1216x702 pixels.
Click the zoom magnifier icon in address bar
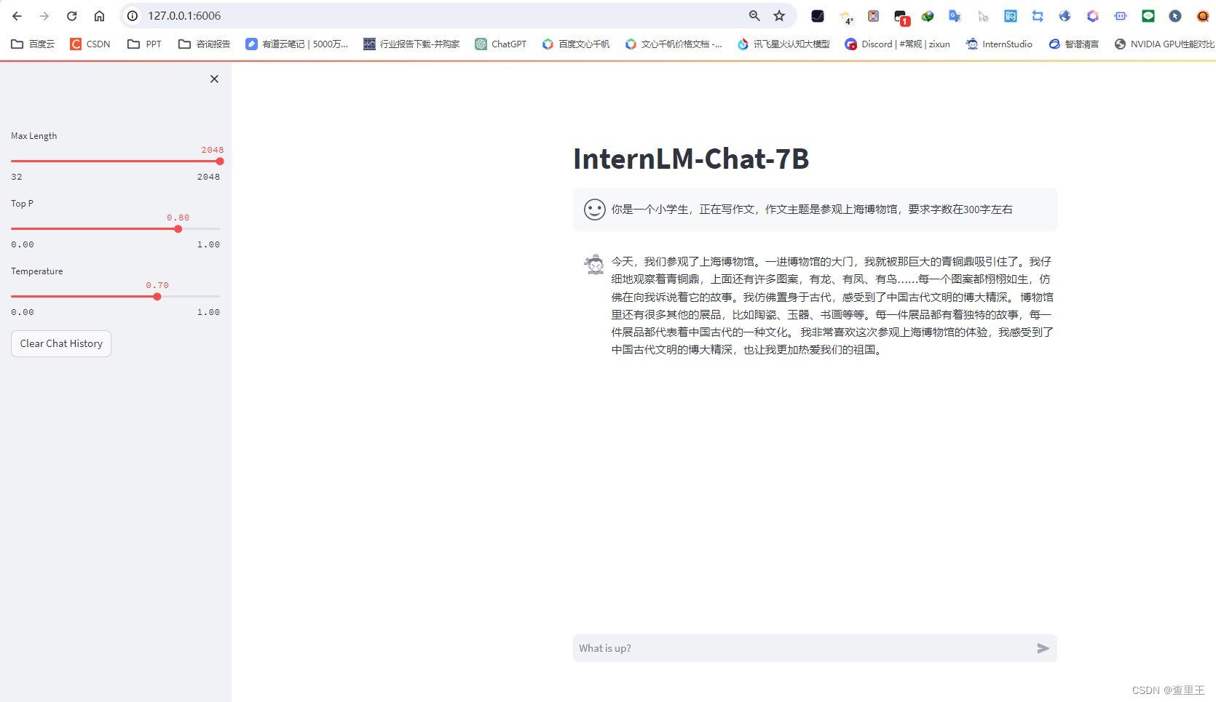(x=754, y=16)
